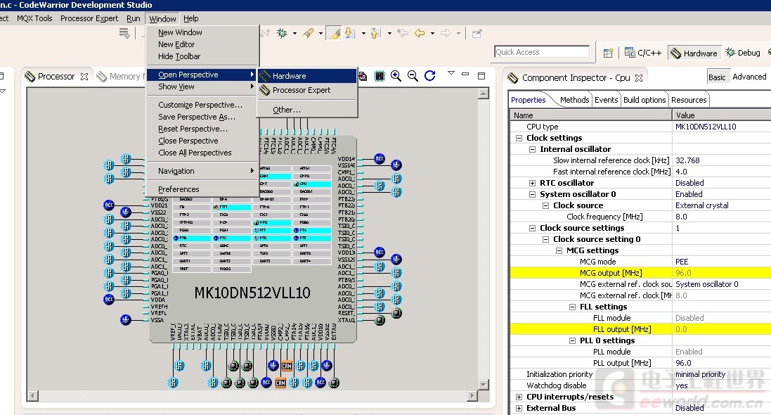Expand the CPU interrupts/resets node
The image size is (771, 415).
tap(519, 397)
